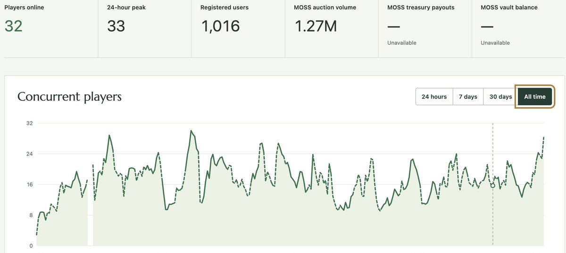Click the MOSS auction volume label
The width and height of the screenshot is (566, 253).
click(x=325, y=8)
